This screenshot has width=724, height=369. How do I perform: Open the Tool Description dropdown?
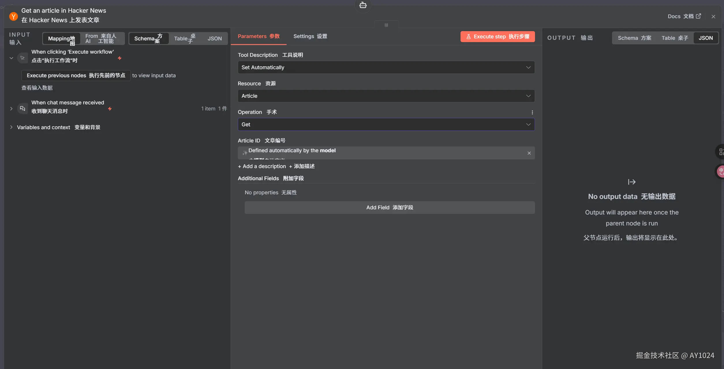point(386,67)
